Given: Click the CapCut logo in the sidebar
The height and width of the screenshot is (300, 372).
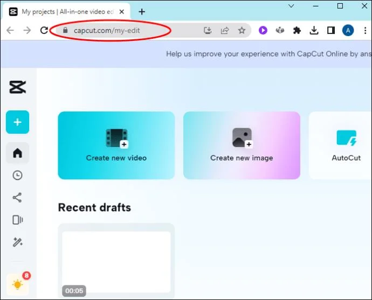Looking at the screenshot, I should 17,87.
